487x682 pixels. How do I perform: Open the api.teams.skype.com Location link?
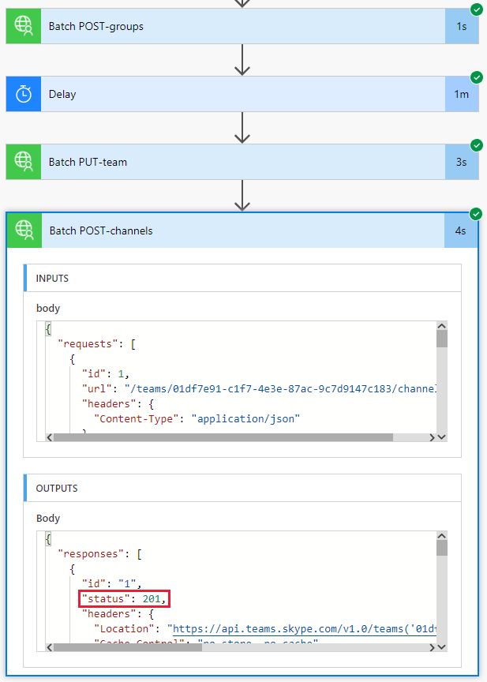[x=305, y=629]
